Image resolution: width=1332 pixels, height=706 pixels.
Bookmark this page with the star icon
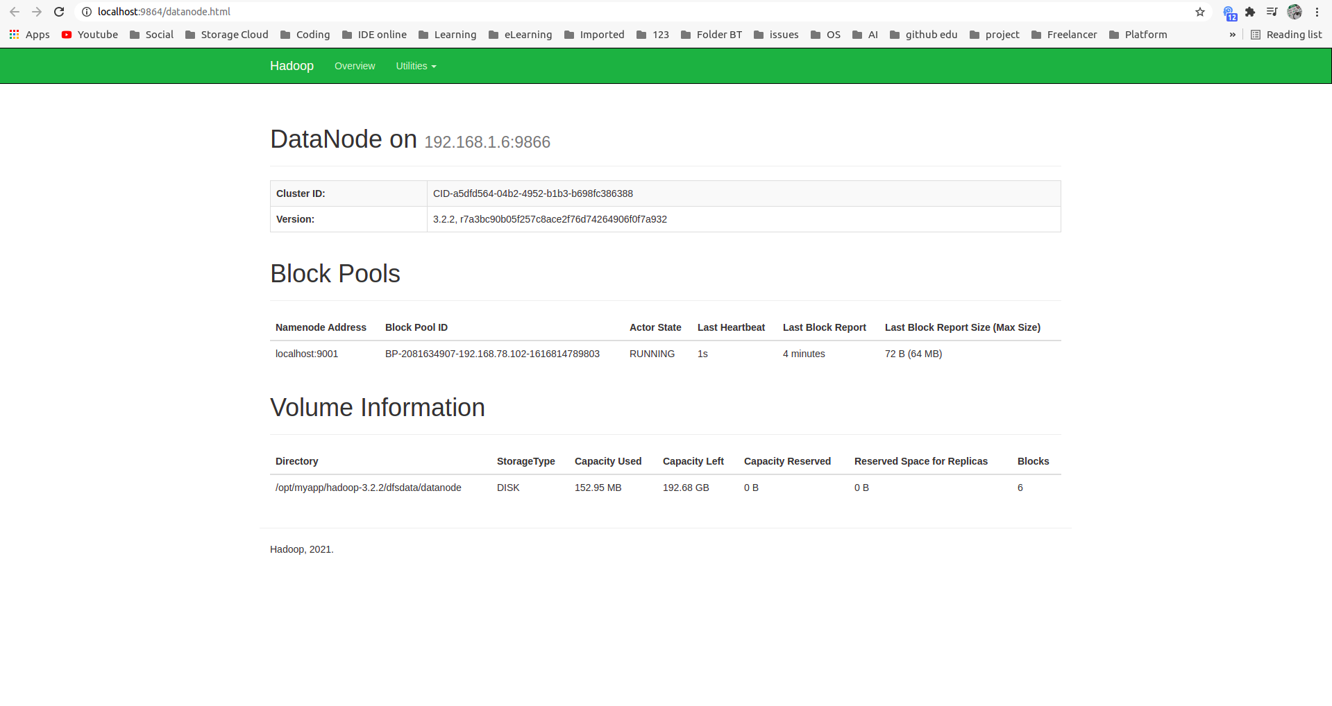pyautogui.click(x=1200, y=12)
